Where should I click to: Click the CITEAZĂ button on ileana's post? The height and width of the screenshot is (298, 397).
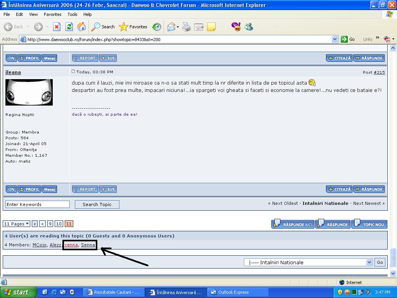tap(339, 189)
